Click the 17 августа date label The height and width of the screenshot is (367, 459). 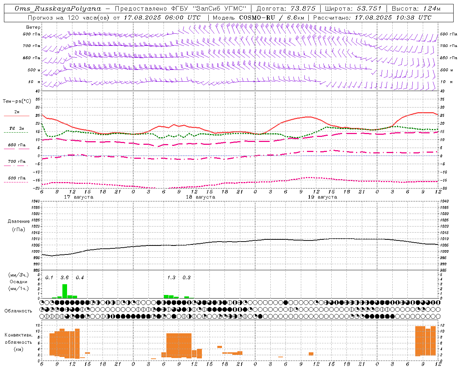click(x=79, y=197)
